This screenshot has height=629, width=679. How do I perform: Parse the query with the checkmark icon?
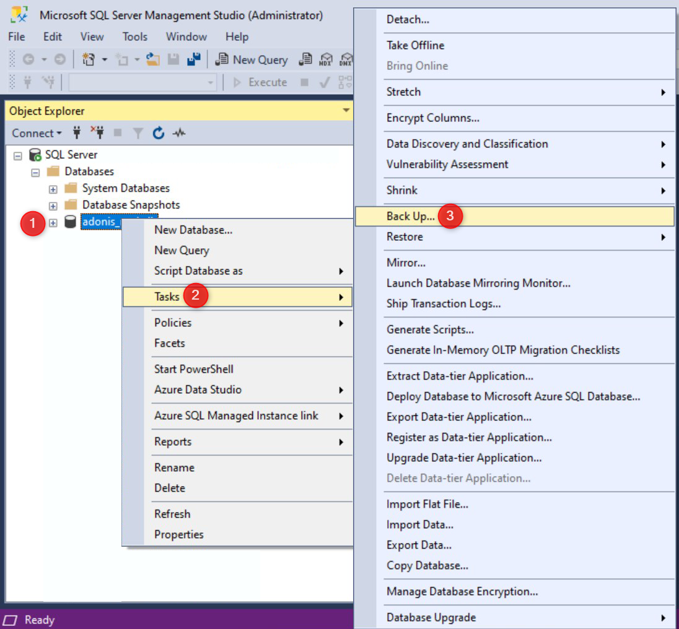tap(324, 82)
